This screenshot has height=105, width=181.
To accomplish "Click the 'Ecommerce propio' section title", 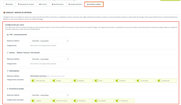I will (16, 89).
